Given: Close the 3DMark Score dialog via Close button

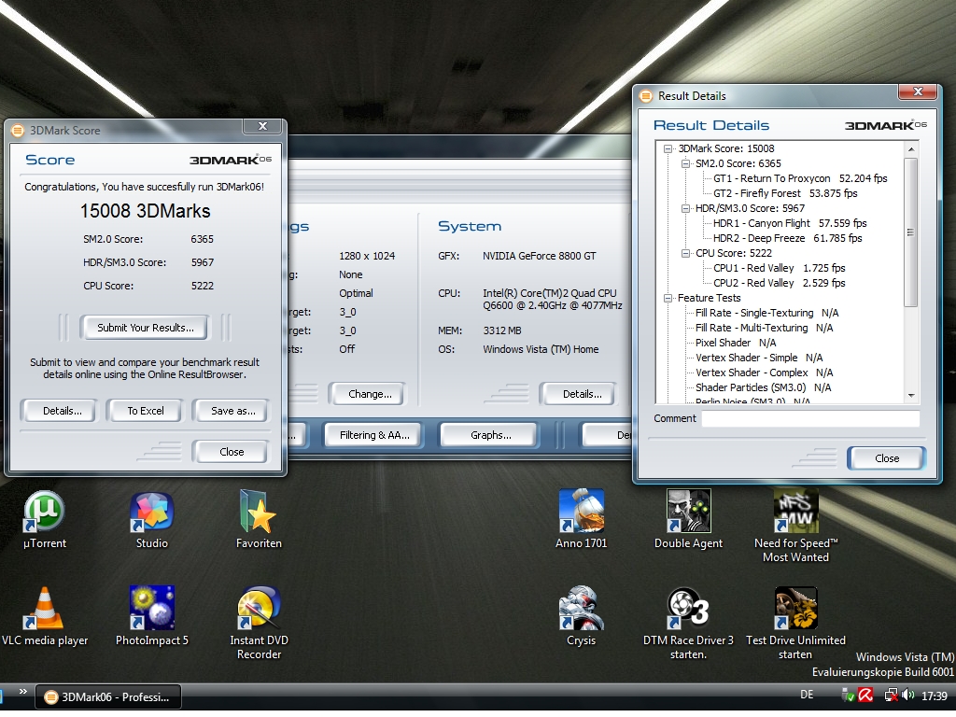Looking at the screenshot, I should tap(232, 452).
